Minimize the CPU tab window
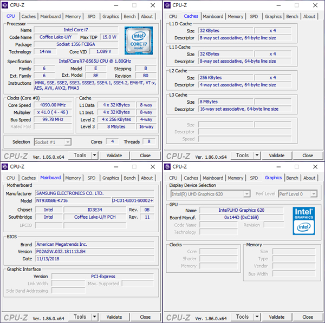325x323 pixels. pyautogui.click(x=116, y=5)
